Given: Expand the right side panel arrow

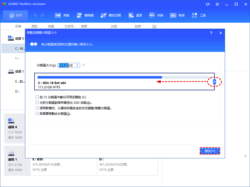Looking at the screenshot, I should pyautogui.click(x=245, y=156).
